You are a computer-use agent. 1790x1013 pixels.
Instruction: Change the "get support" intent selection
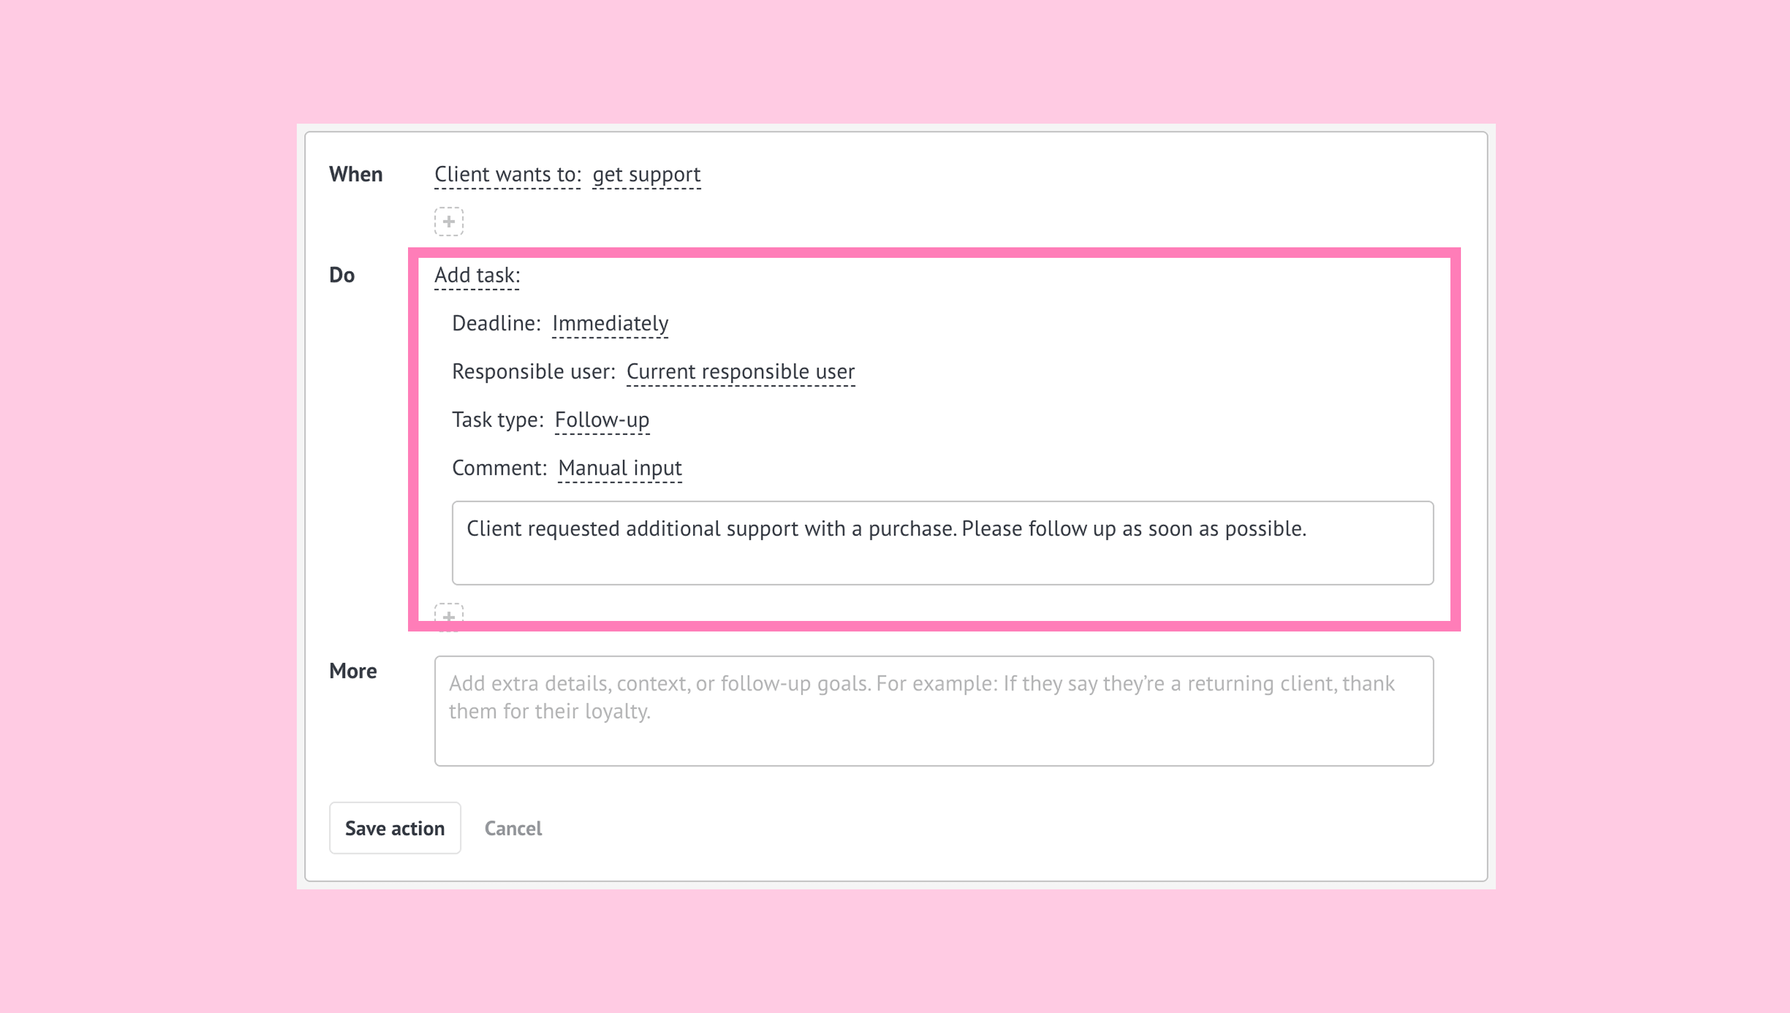[646, 174]
